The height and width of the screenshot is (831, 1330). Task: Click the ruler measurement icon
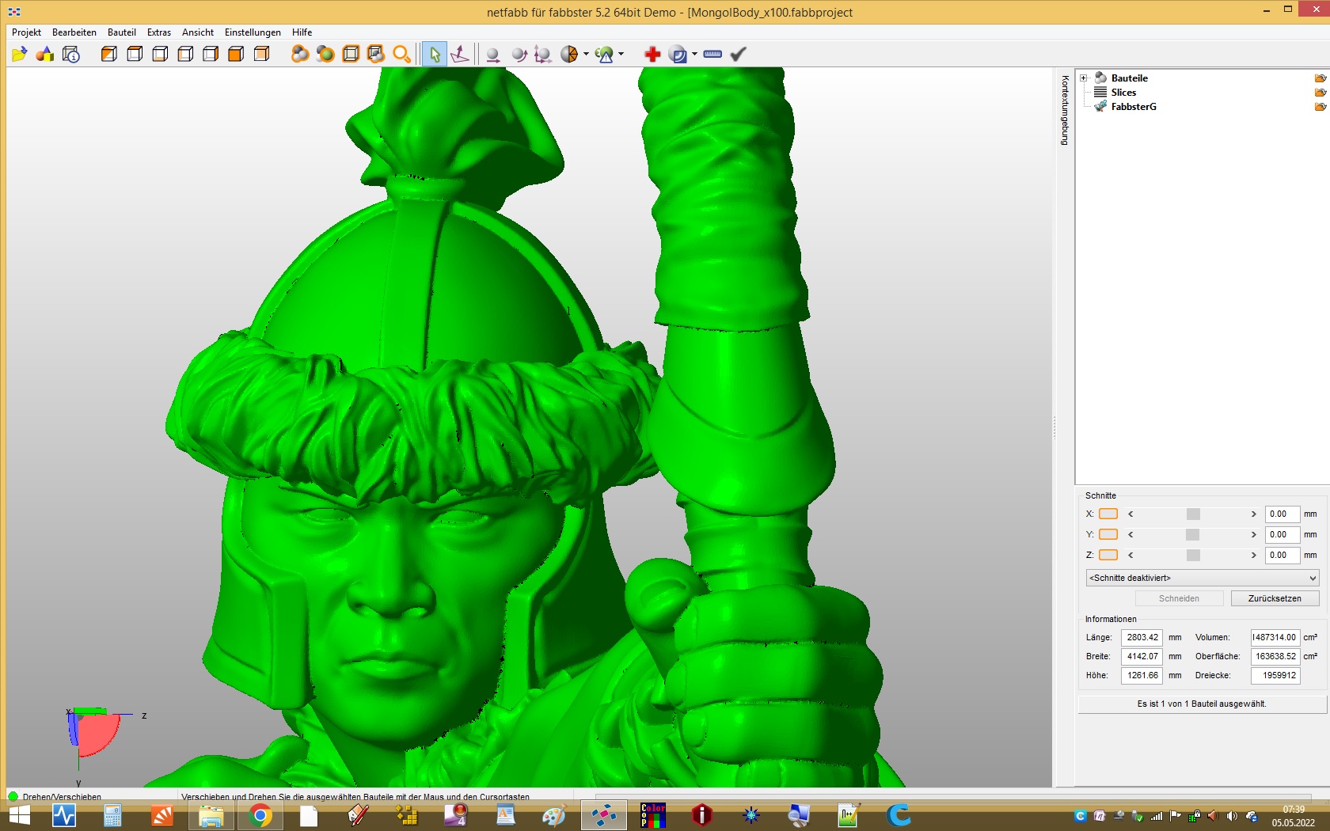tap(712, 54)
